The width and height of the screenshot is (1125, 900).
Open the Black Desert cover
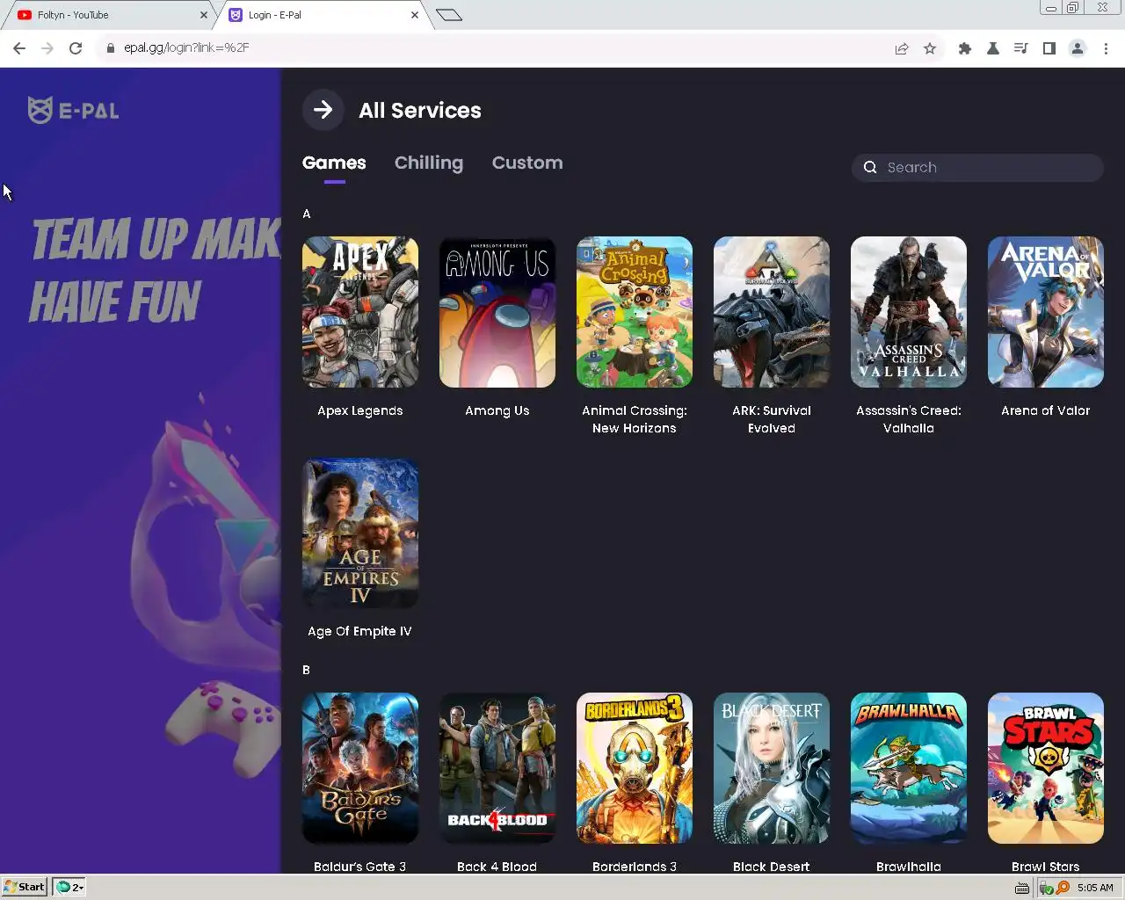coord(772,768)
